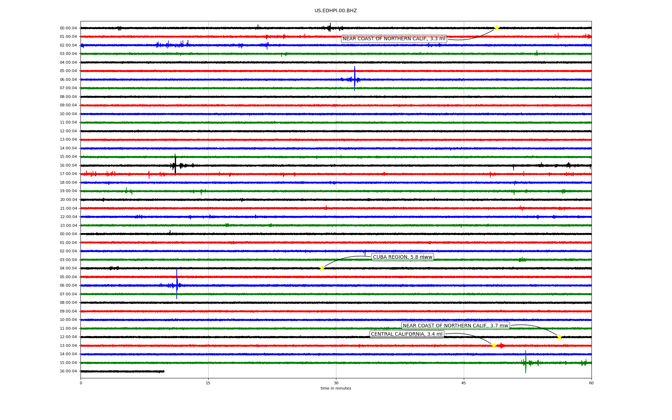
Task: Click the US.EDHPI.00.BHZ plot title
Action: 336,11
